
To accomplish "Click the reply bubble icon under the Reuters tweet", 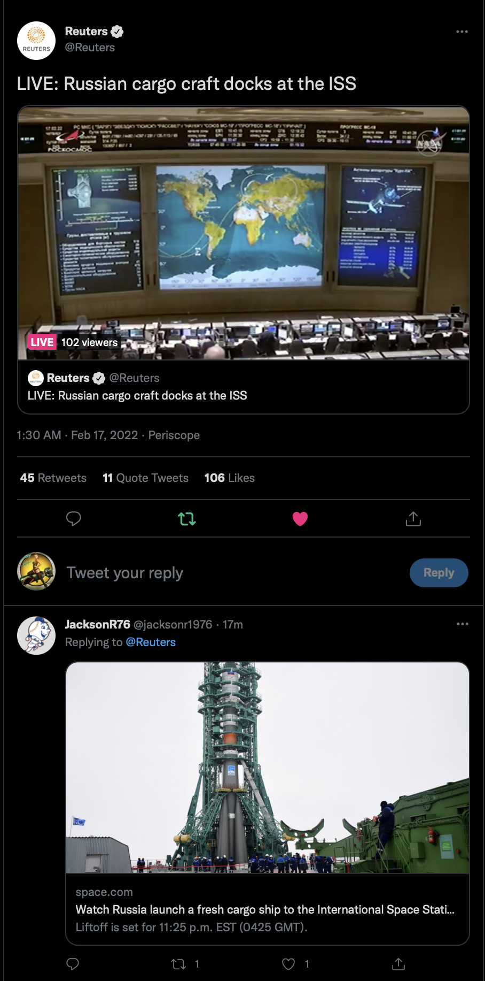I will 74,518.
